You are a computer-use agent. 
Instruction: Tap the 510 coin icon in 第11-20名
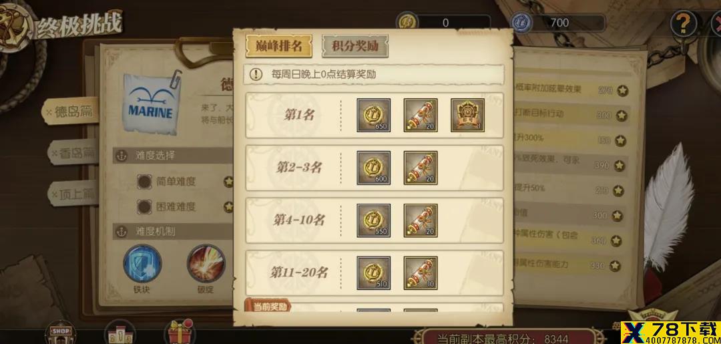[373, 273]
